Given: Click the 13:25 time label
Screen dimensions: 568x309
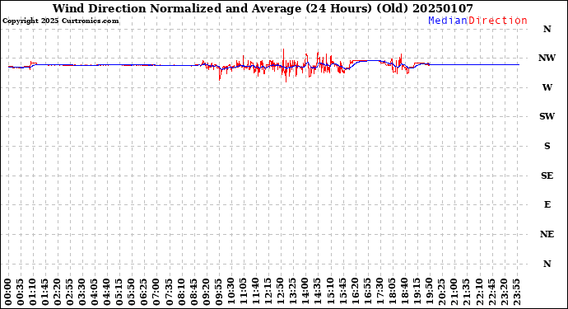Looking at the screenshot, I should tap(293, 293).
